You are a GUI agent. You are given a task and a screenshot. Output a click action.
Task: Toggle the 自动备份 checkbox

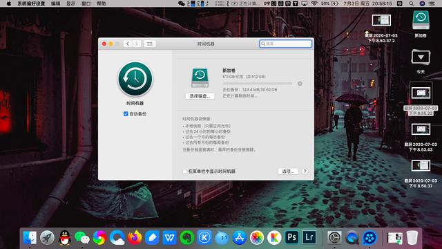point(126,113)
